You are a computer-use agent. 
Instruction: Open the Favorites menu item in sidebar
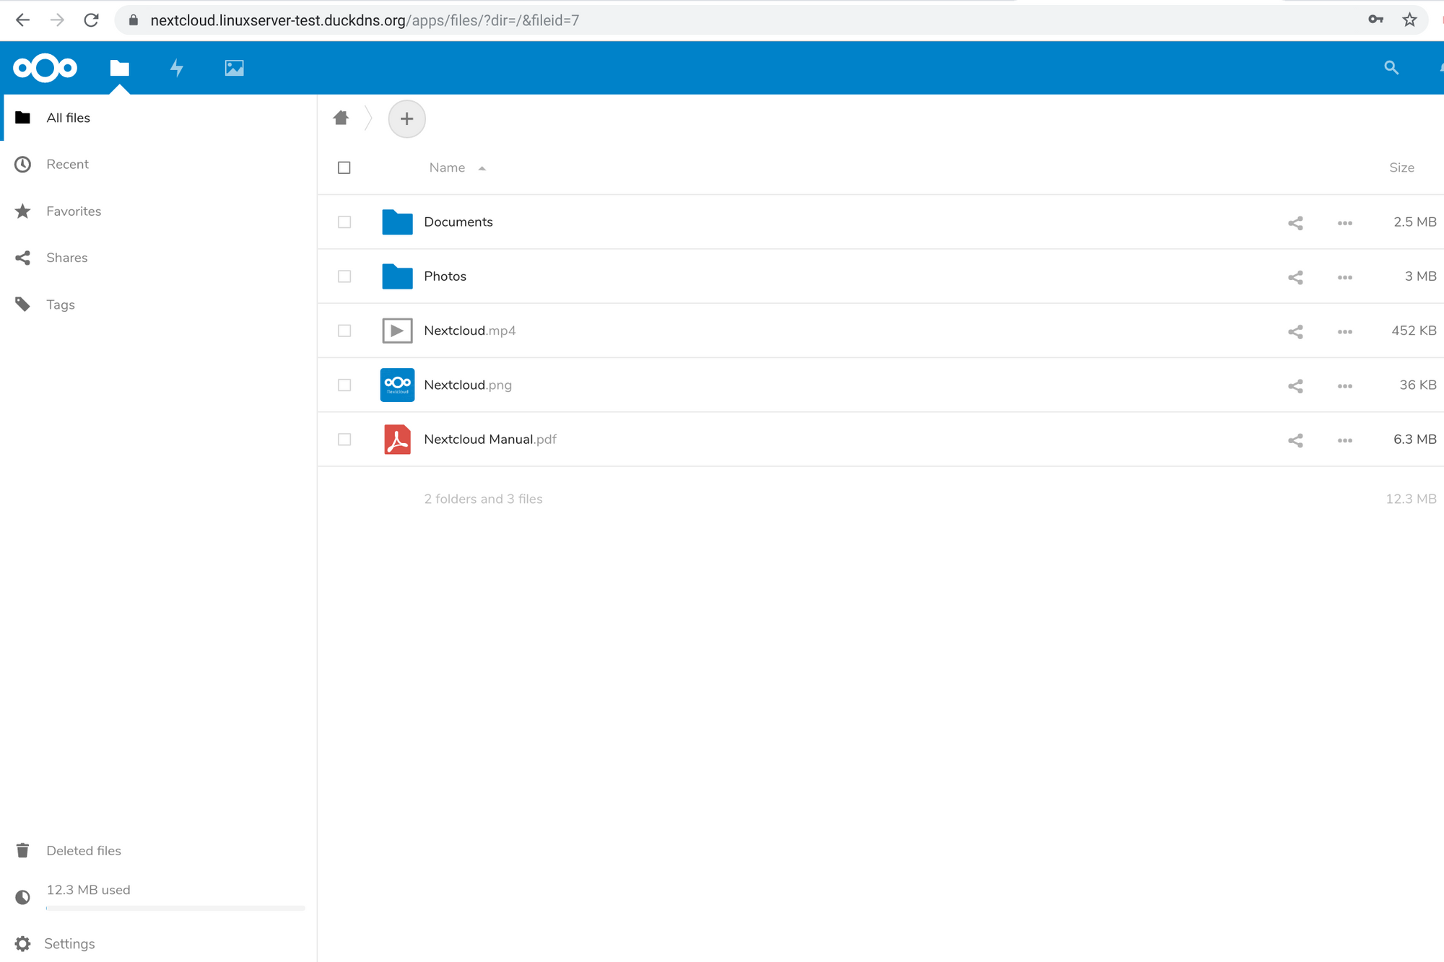(x=73, y=211)
